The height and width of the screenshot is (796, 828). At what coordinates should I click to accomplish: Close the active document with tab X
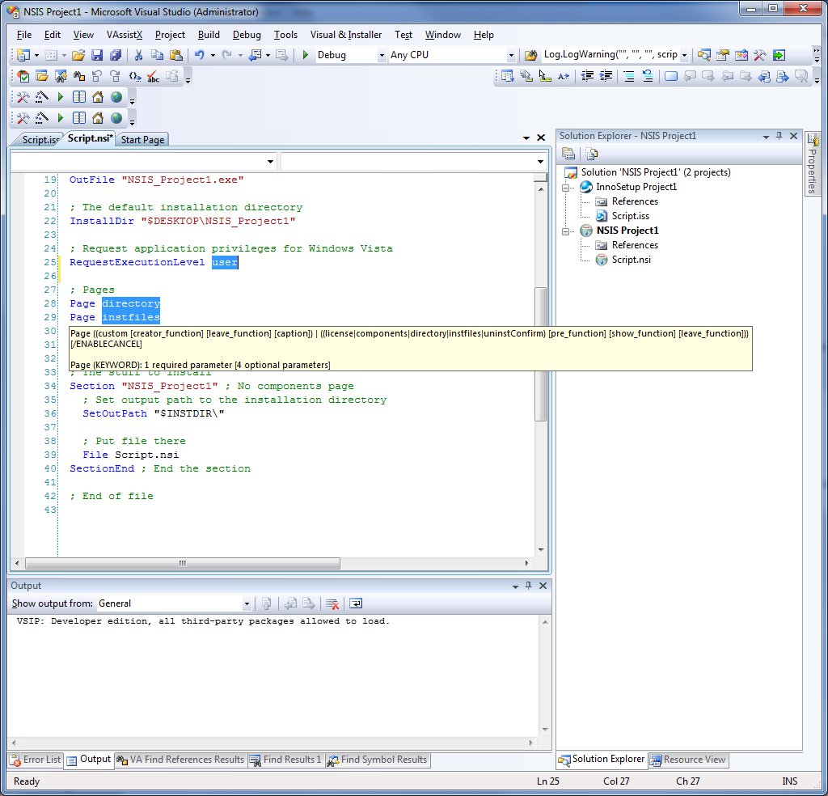pyautogui.click(x=541, y=138)
